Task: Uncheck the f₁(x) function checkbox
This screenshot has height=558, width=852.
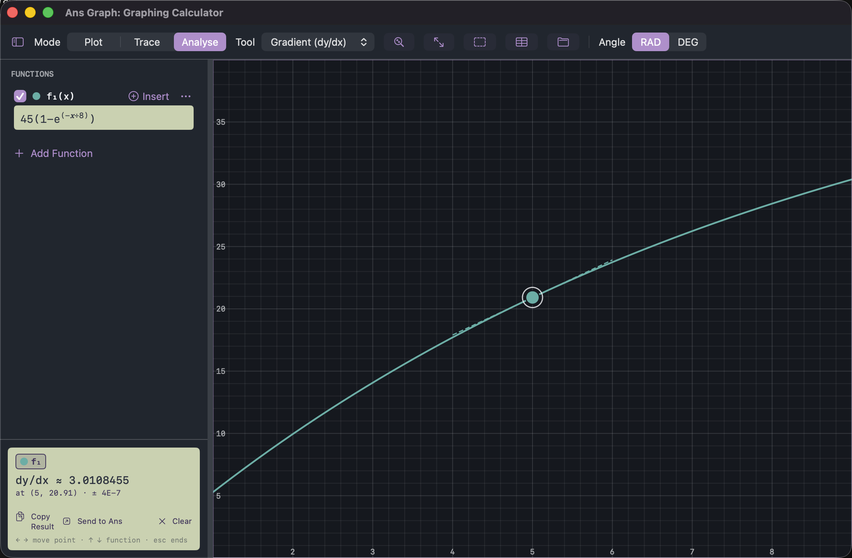Action: point(20,96)
